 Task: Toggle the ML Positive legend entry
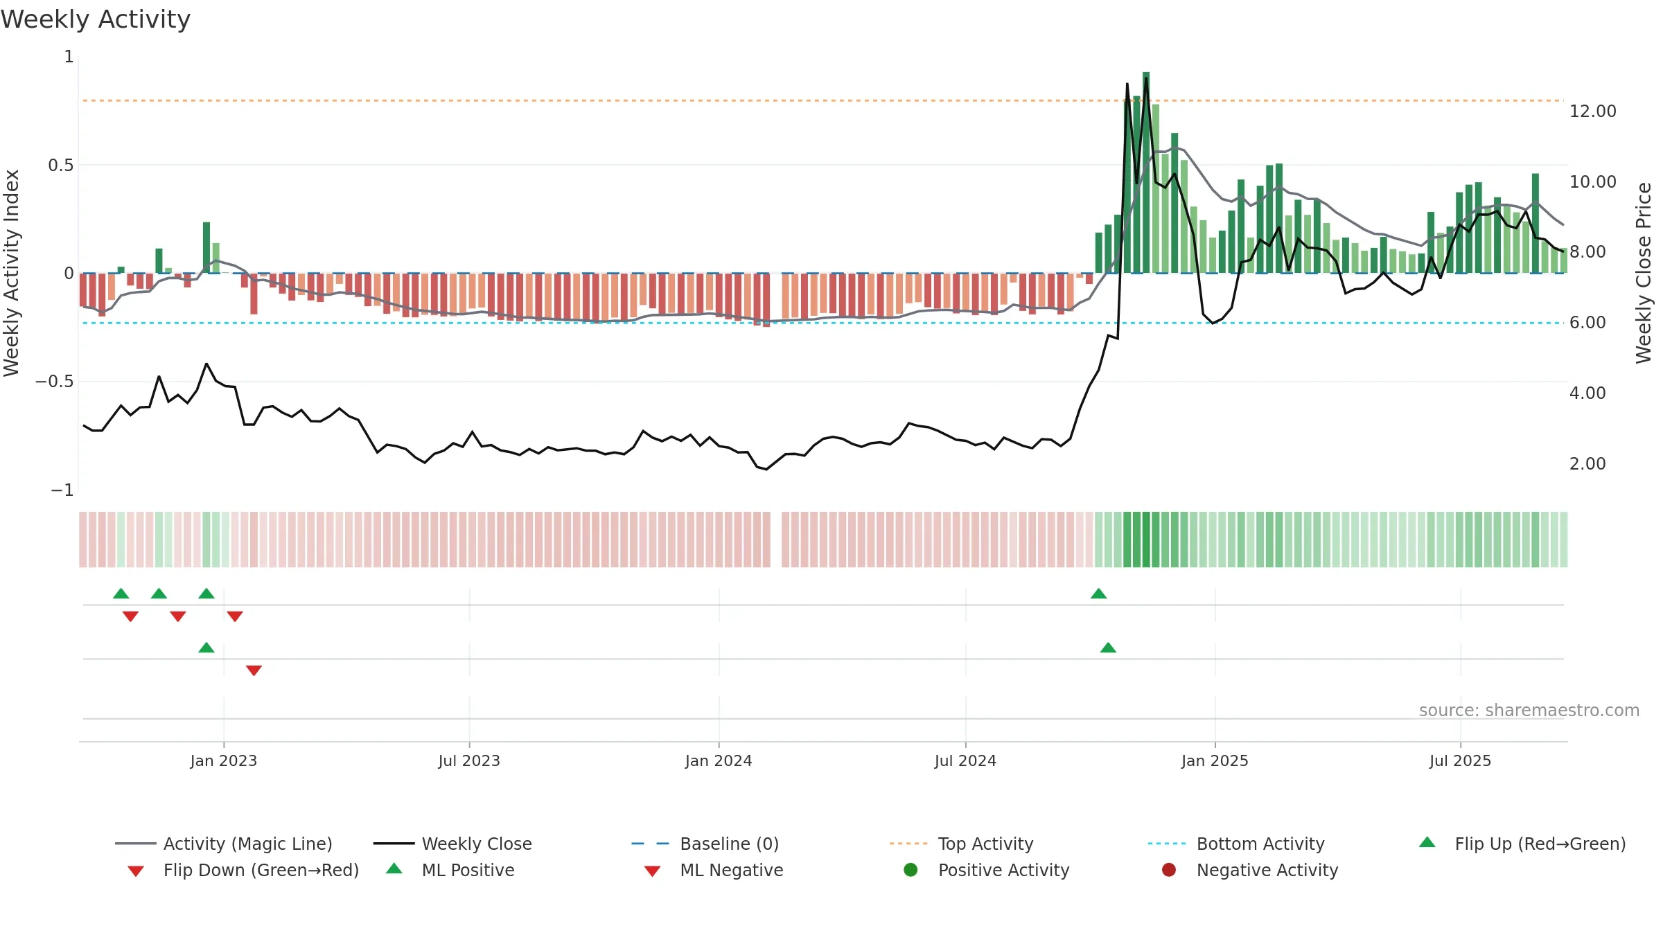[450, 870]
